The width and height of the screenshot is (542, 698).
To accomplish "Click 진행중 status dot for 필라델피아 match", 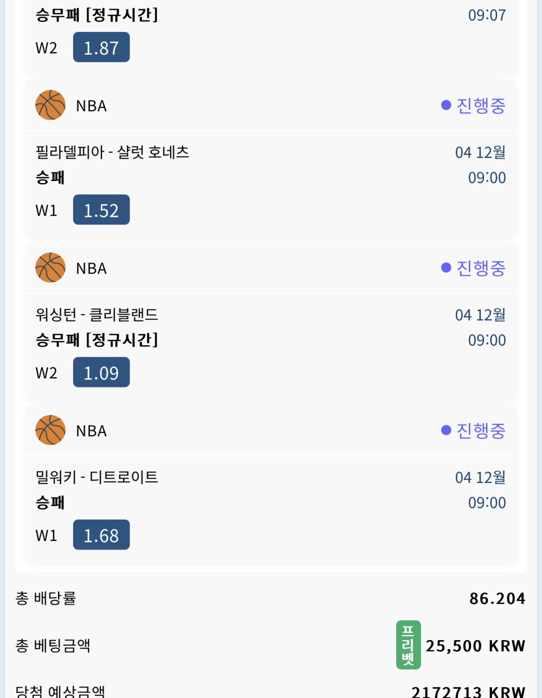I will pyautogui.click(x=446, y=105).
